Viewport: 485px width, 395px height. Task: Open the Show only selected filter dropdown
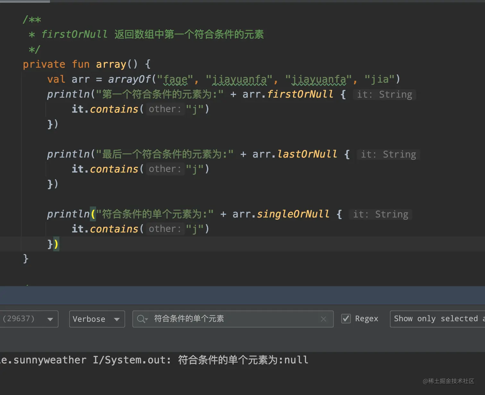[x=438, y=319]
